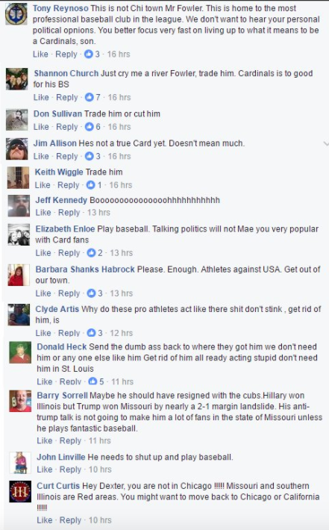Like John Linville's comment
The width and height of the screenshot is (329, 530).
point(45,470)
